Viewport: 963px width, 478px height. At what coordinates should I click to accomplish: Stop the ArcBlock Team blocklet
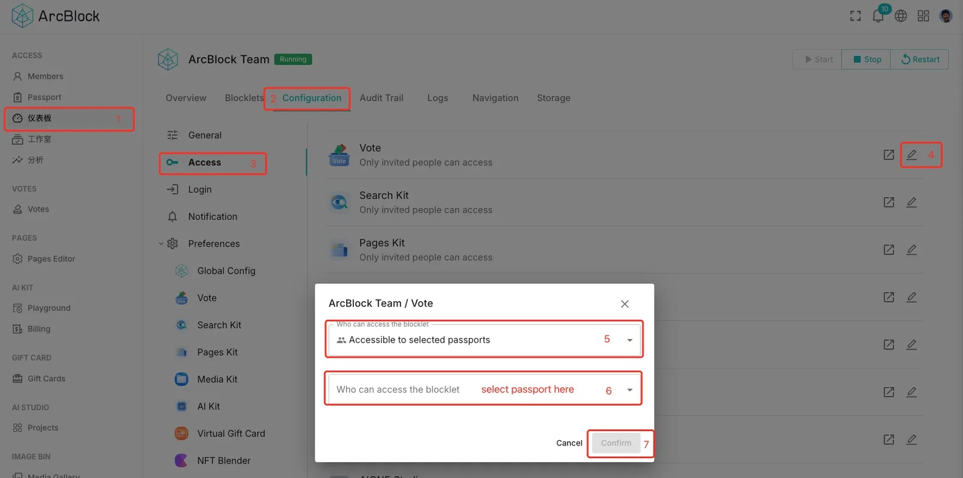coord(866,60)
